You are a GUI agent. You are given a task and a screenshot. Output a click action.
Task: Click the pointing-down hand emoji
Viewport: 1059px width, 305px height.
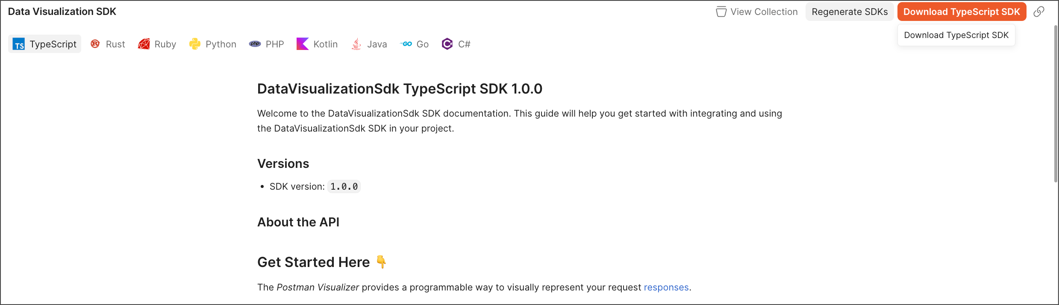click(381, 261)
